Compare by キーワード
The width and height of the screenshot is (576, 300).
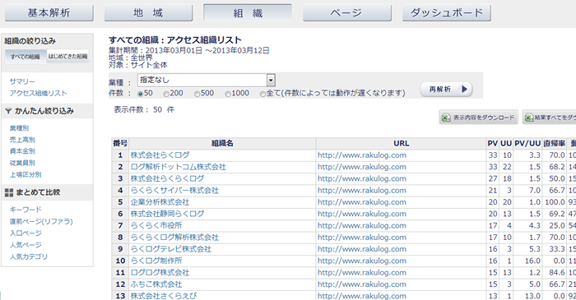26,210
